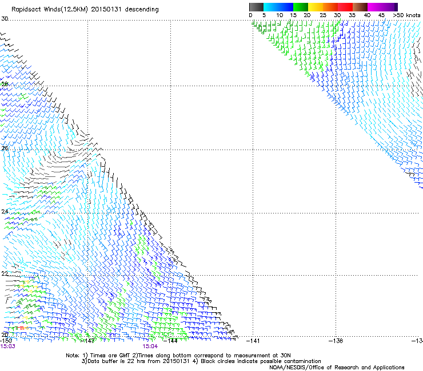The height and width of the screenshot is (371, 423).
Task: Click the legend speed label '15'
Action: tap(293, 15)
